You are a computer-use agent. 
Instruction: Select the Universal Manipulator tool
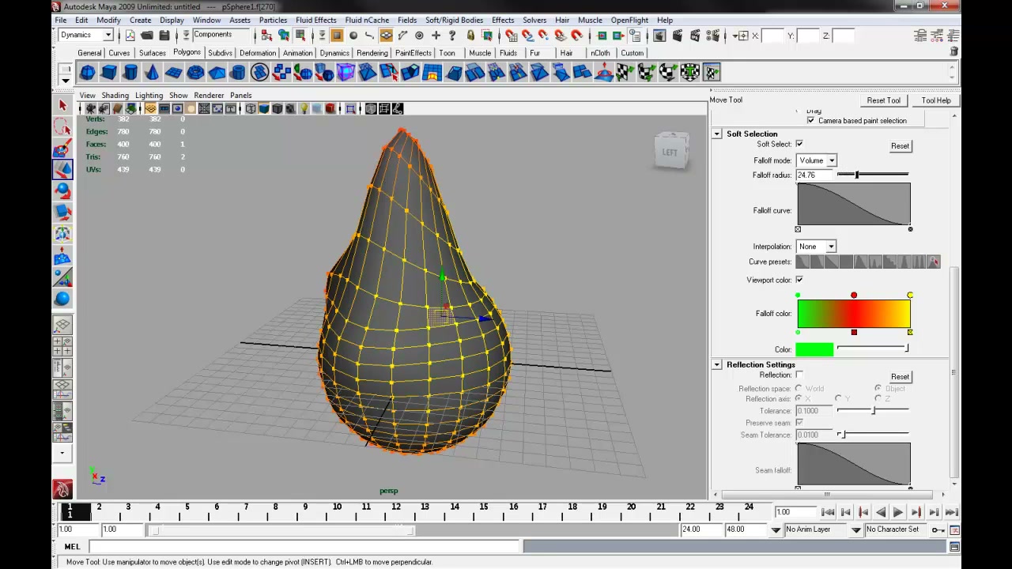(62, 234)
